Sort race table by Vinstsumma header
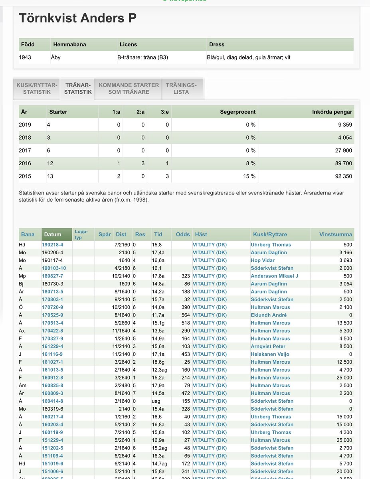The image size is (370, 479). point(336,234)
